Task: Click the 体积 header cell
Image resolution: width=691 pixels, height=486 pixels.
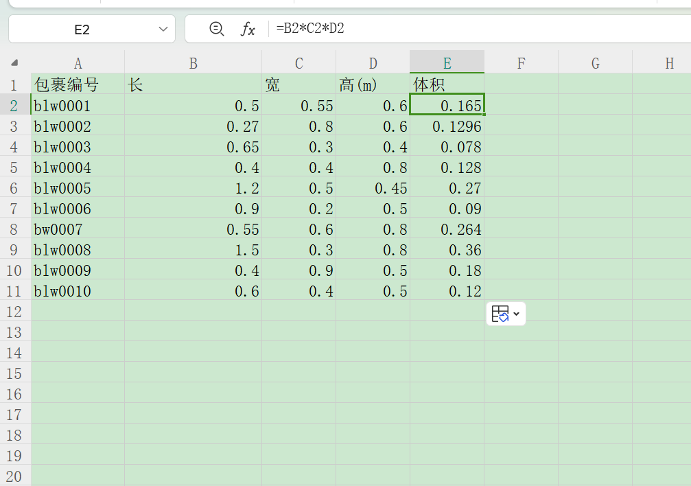Action: tap(447, 84)
